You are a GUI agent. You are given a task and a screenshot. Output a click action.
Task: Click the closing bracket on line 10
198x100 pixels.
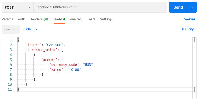click(x=26, y=85)
